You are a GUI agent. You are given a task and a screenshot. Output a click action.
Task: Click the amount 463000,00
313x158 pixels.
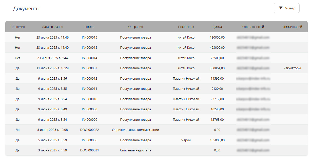pyautogui.click(x=217, y=48)
